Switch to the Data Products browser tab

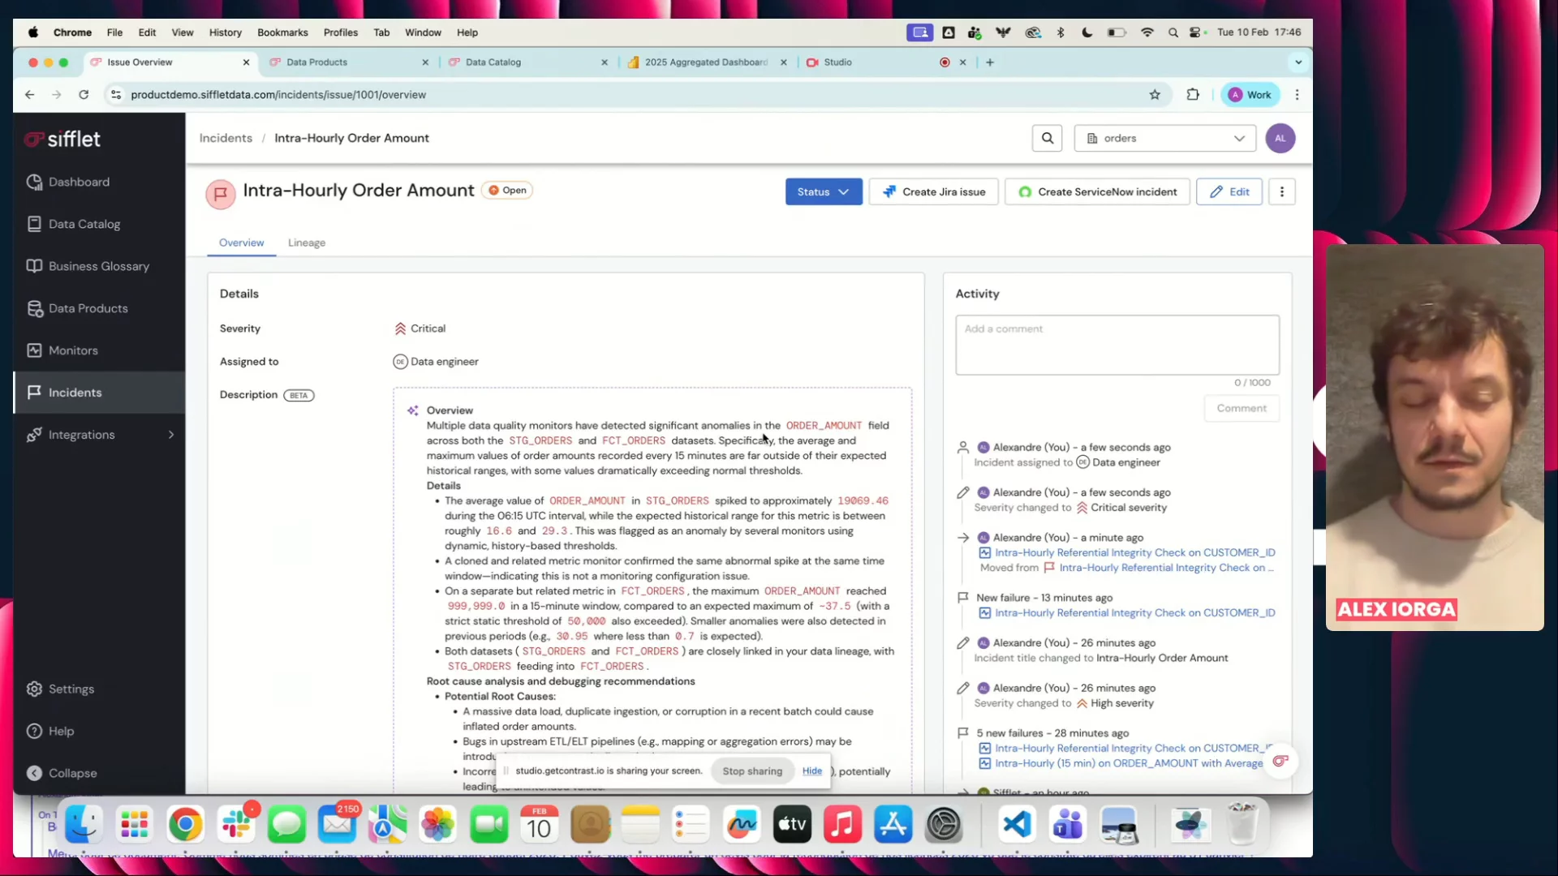[x=317, y=62]
